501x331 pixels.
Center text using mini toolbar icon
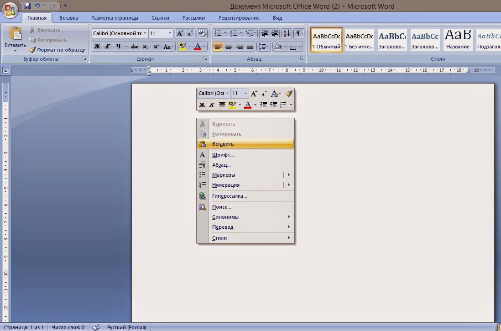222,105
